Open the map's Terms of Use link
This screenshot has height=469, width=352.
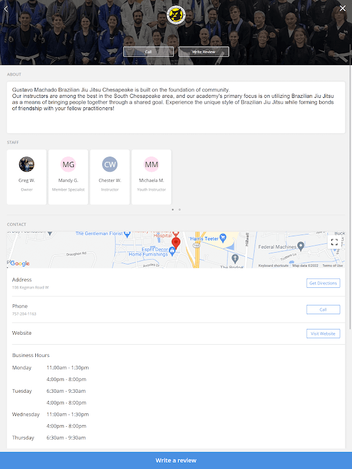(x=333, y=266)
